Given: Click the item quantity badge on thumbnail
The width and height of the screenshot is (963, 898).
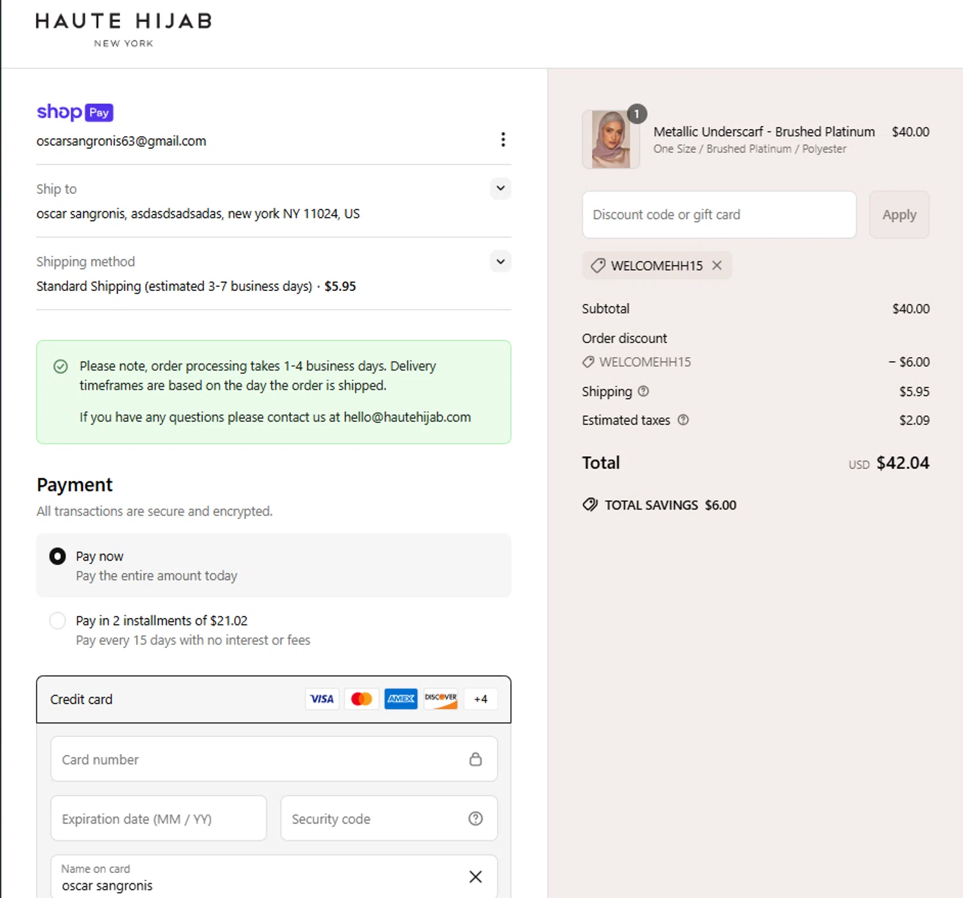Looking at the screenshot, I should pyautogui.click(x=636, y=114).
